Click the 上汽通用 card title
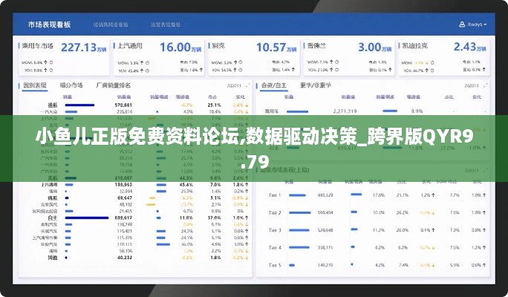 click(x=130, y=46)
